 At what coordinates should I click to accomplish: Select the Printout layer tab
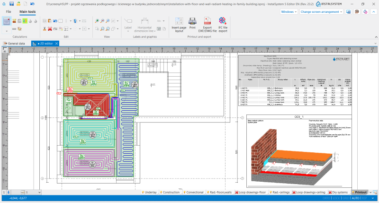click(x=360, y=193)
